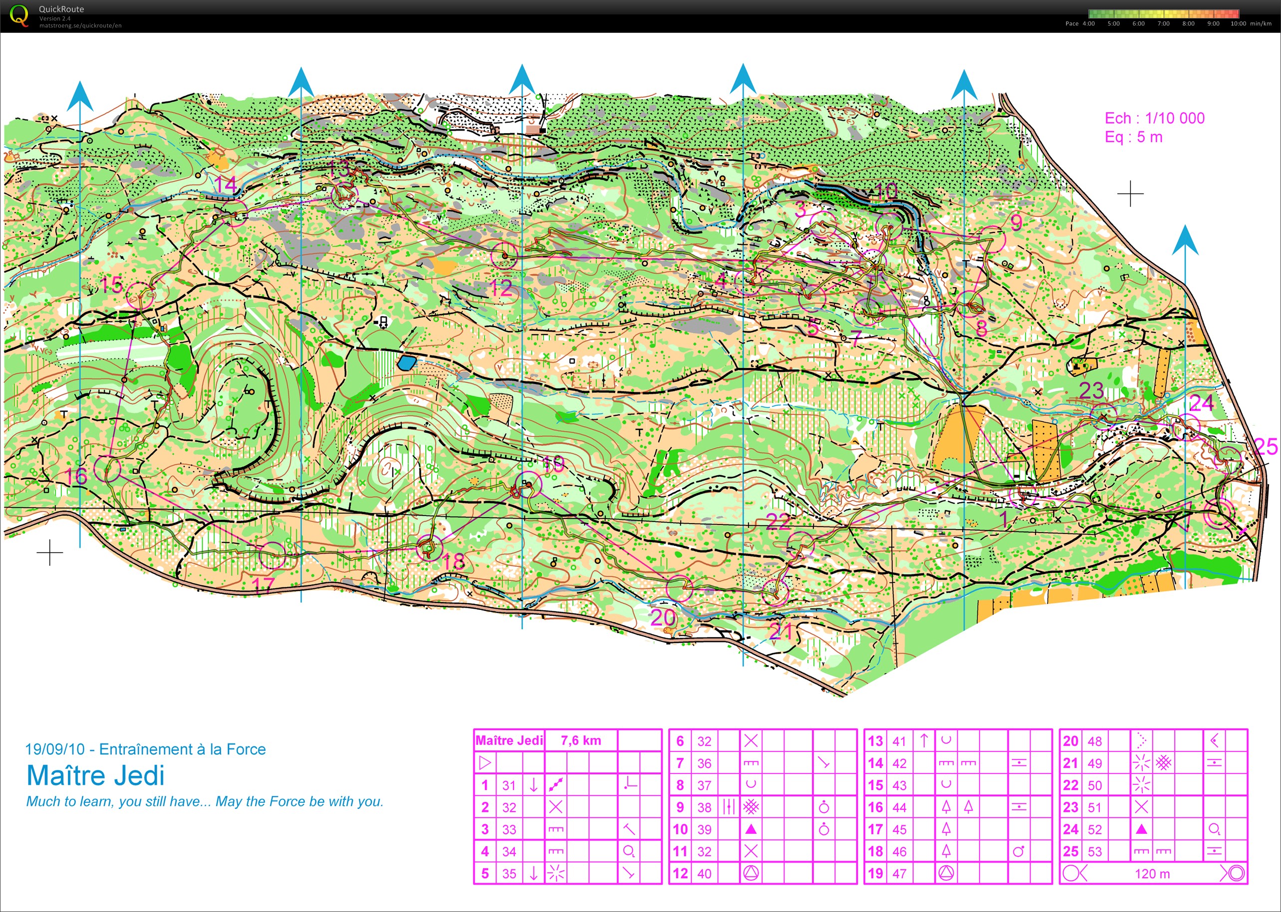Click the Maître Jedi large heading

pyautogui.click(x=95, y=775)
